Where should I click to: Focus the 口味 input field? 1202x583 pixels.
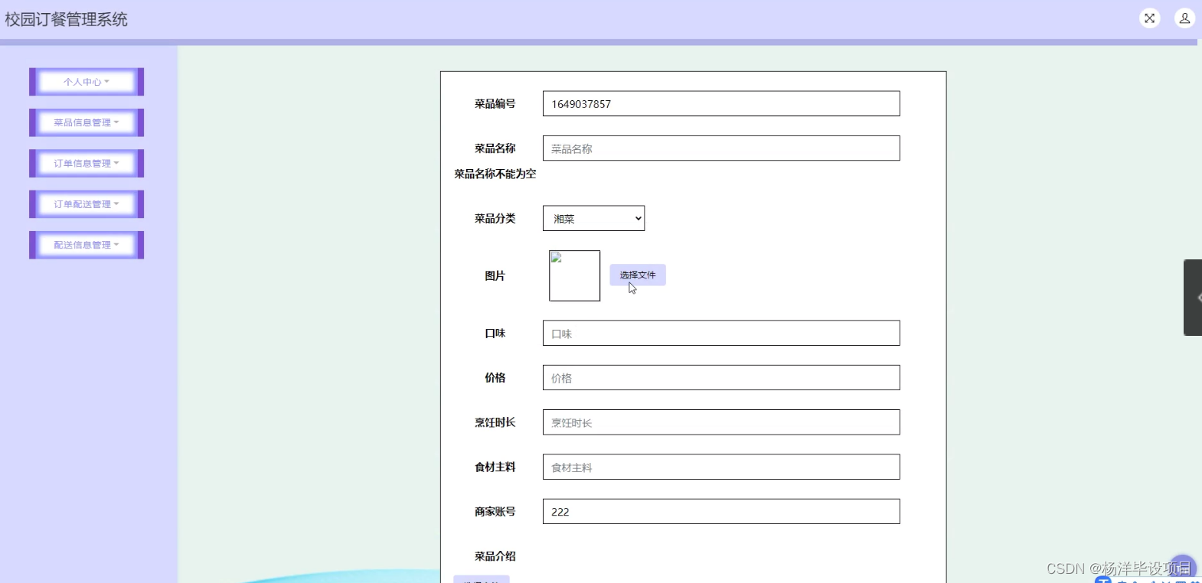tap(721, 333)
